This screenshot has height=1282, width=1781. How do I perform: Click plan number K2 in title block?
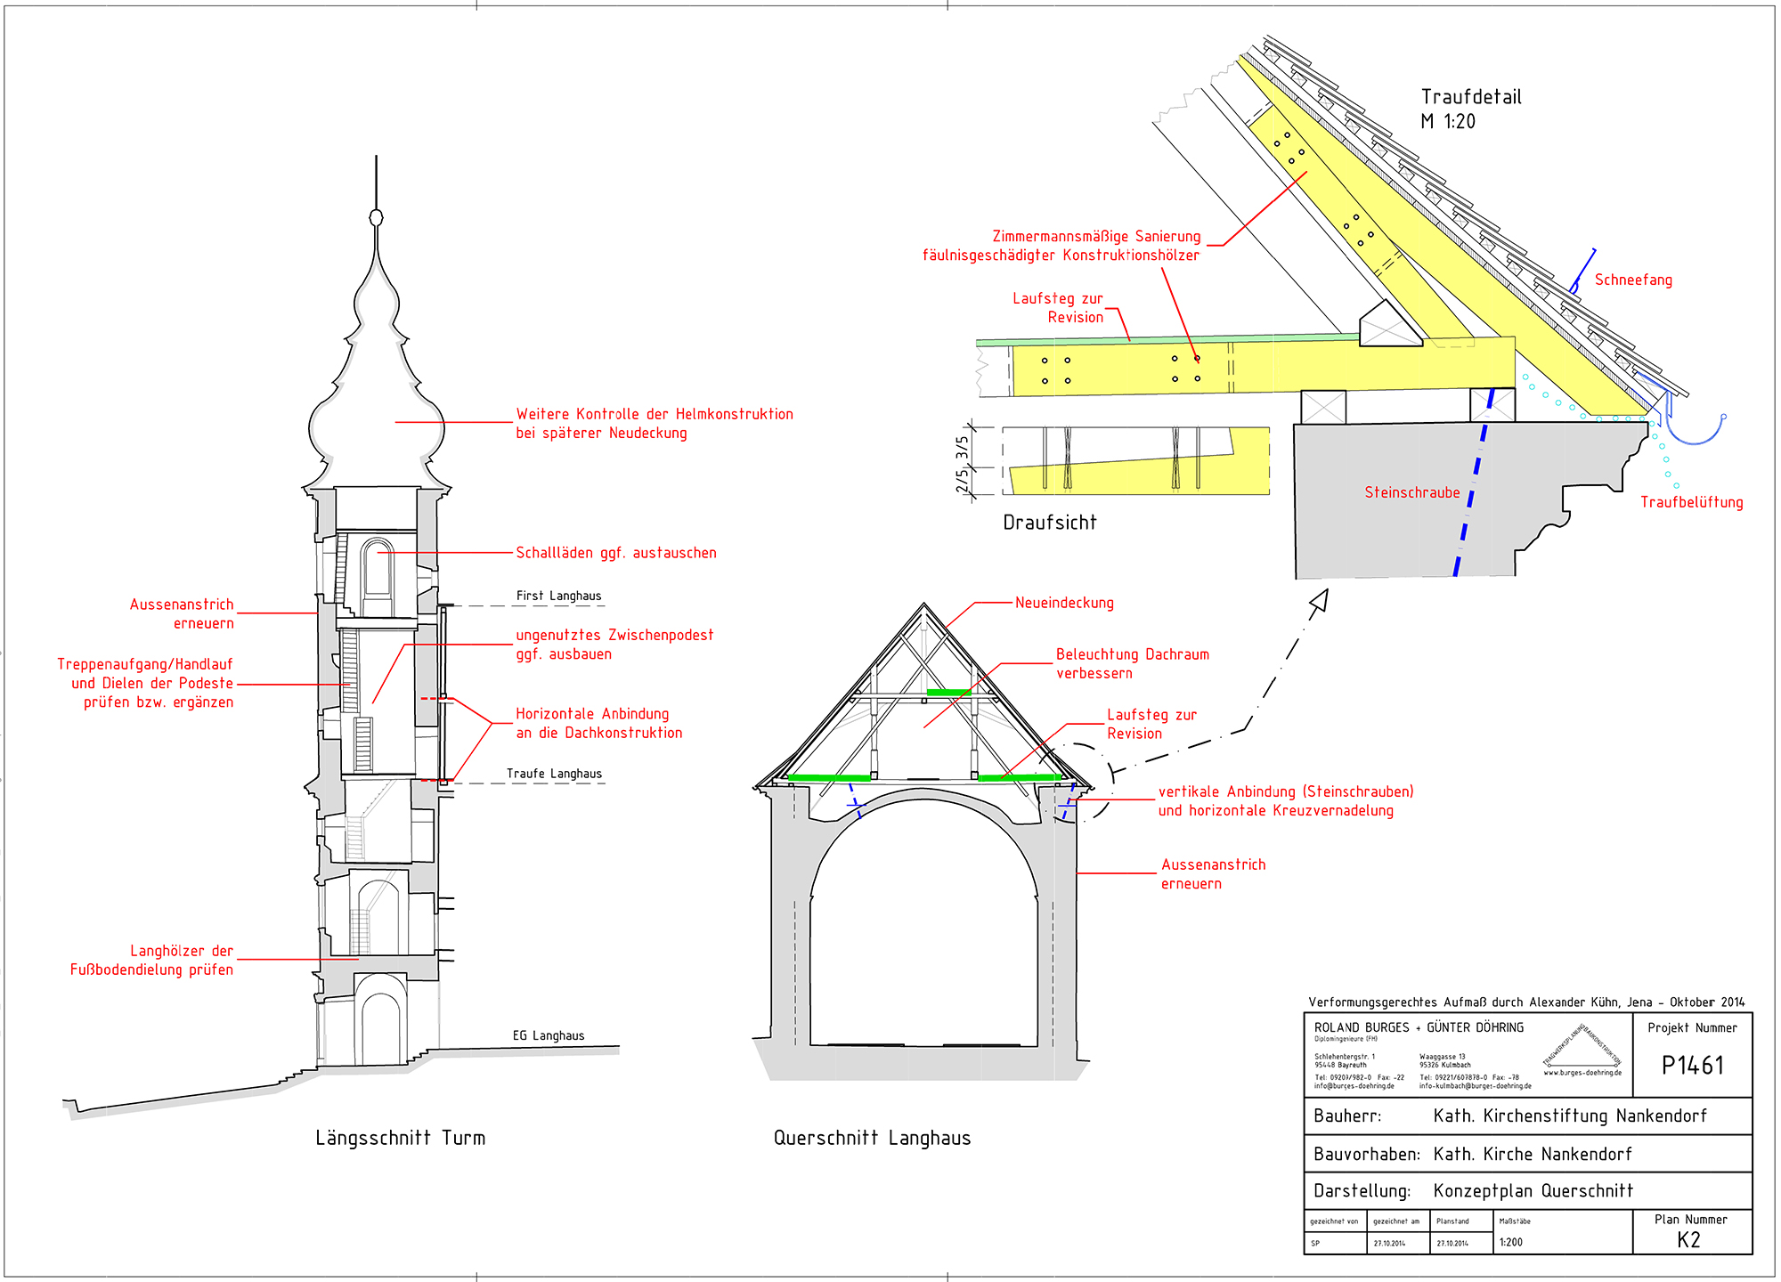point(1689,1240)
